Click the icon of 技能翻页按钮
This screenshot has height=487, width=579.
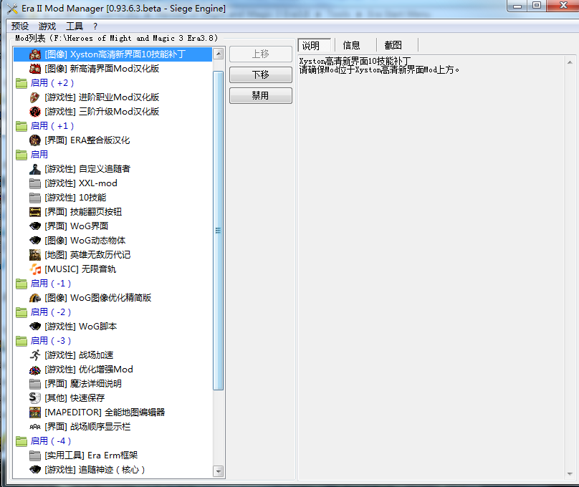coord(35,212)
